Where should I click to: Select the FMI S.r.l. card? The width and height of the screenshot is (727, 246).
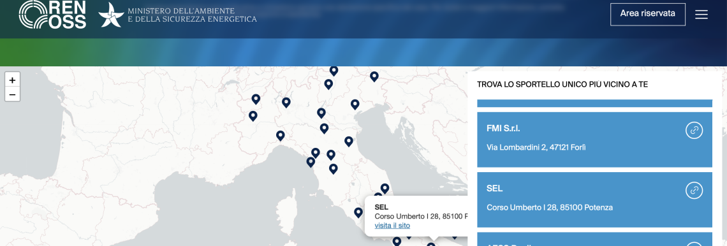pyautogui.click(x=594, y=140)
